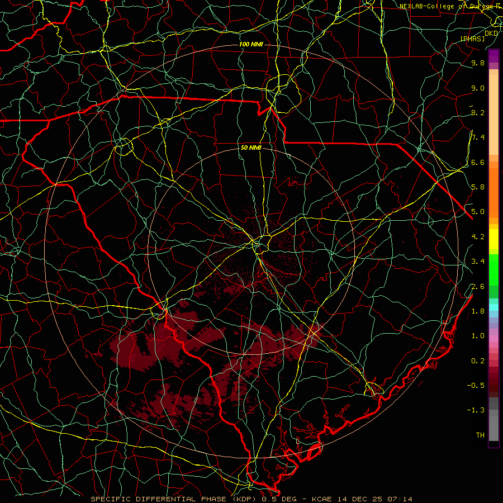Screen dimensions: 503x503
Task: Click the 2.6 legend value
Action: point(478,287)
